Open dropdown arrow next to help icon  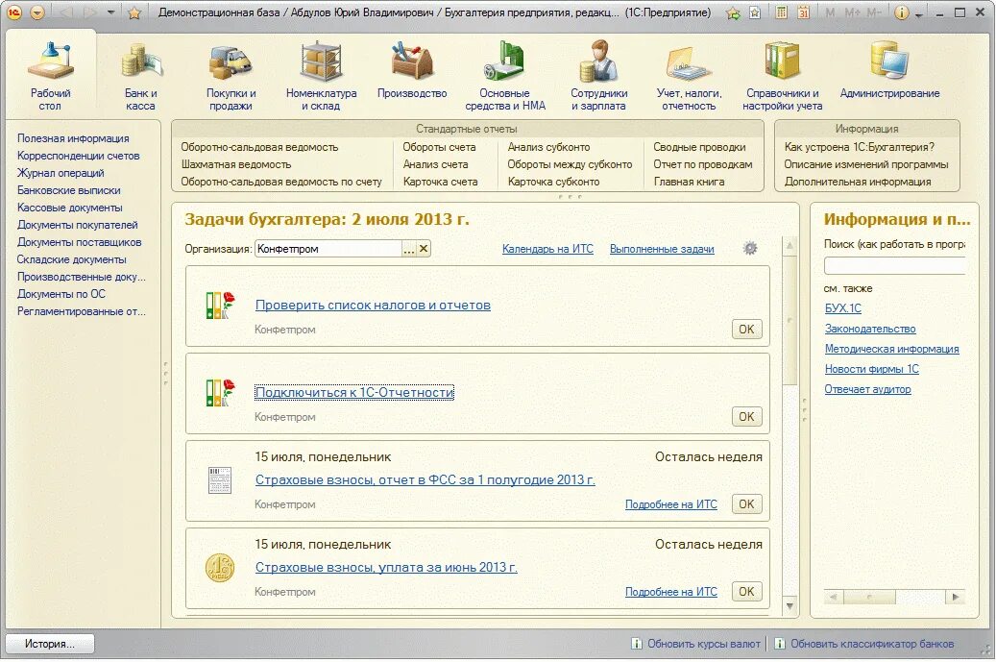918,14
